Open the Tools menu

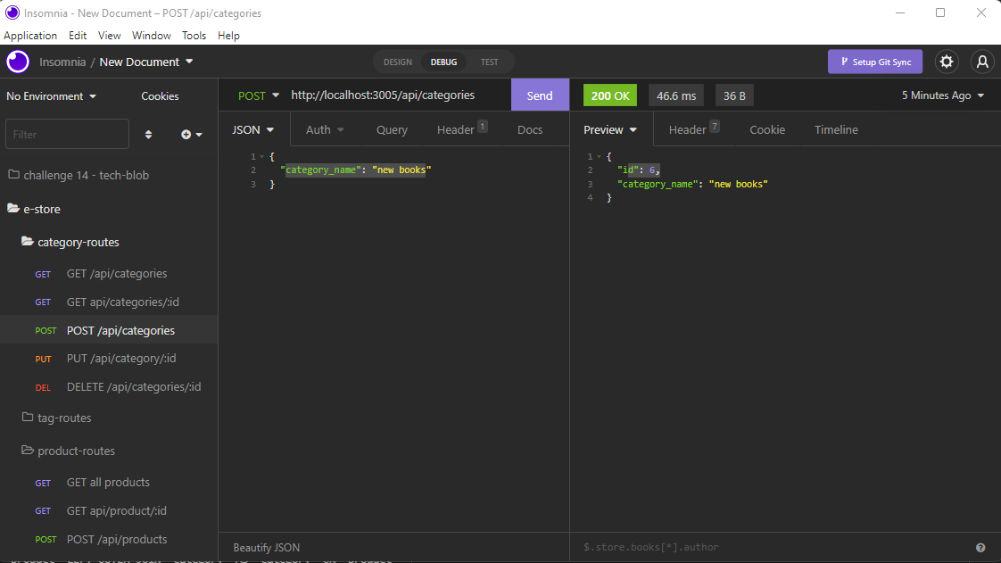194,36
